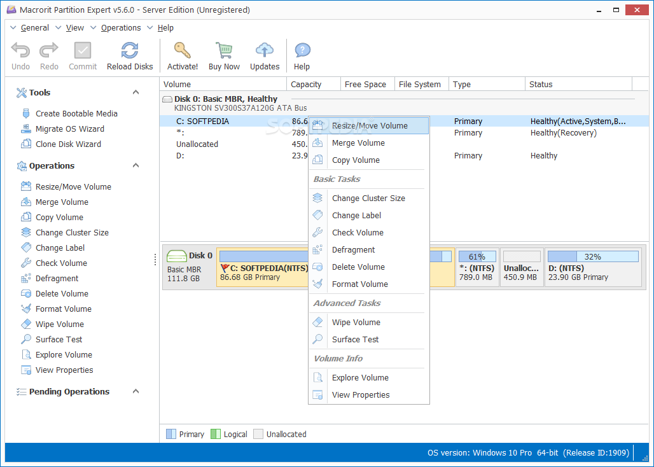
Task: Click the Status column header
Action: (578, 84)
